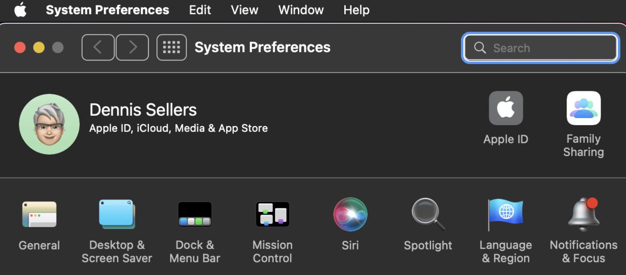Go forward with the right chevron button
Screen dimensions: 626x275
click(132, 47)
